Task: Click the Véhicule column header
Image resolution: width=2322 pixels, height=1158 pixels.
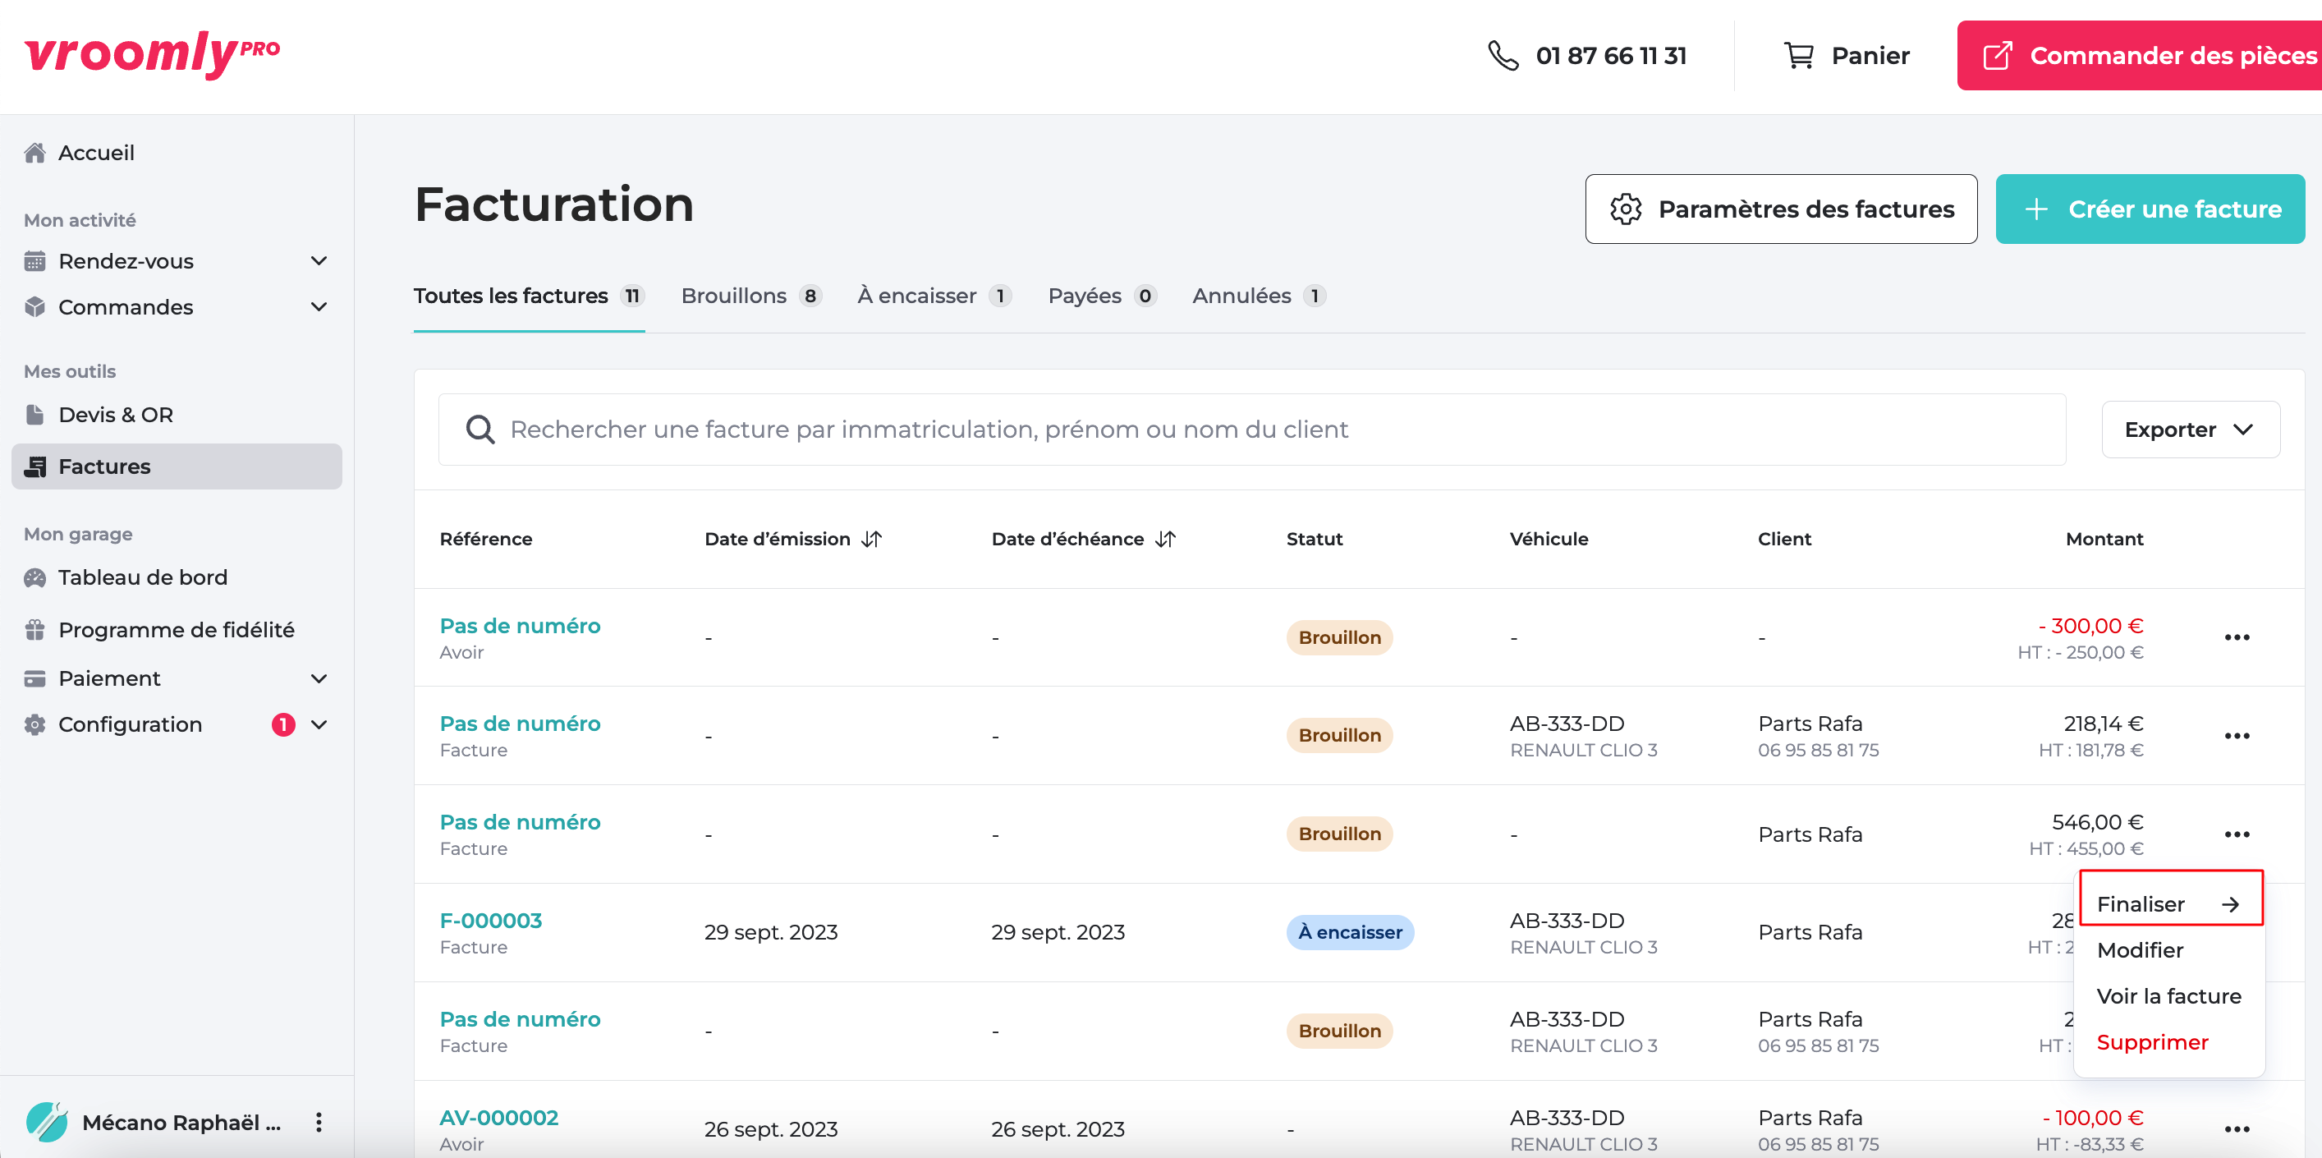Action: [1549, 540]
